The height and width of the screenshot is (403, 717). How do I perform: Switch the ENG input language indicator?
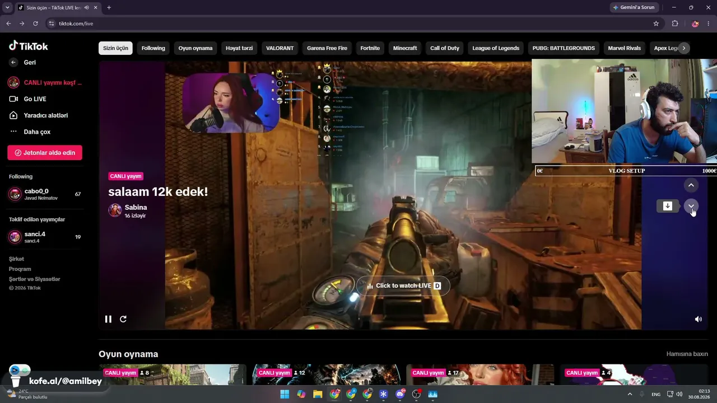pos(656,394)
